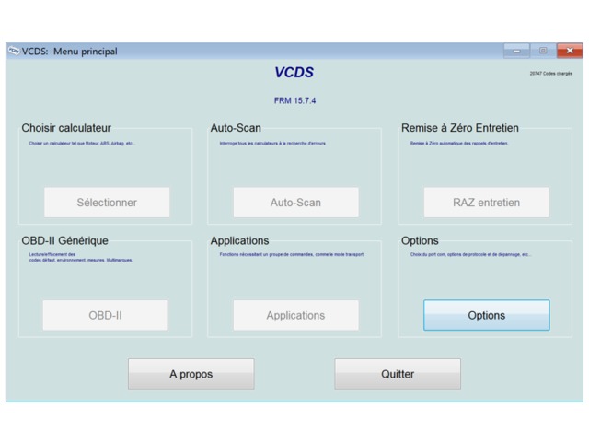Launch the Applications button
Viewport: 589px width, 442px height.
click(x=295, y=315)
